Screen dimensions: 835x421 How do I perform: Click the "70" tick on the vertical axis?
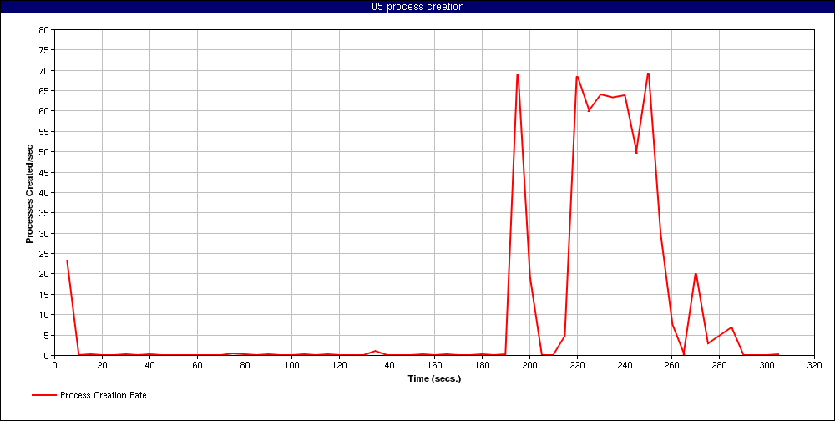point(44,70)
